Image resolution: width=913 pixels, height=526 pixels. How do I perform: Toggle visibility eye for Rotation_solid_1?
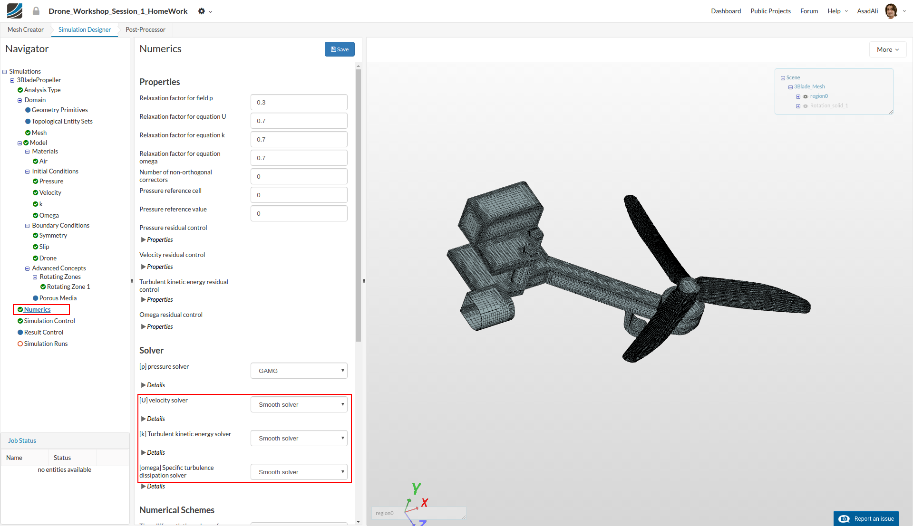(806, 106)
